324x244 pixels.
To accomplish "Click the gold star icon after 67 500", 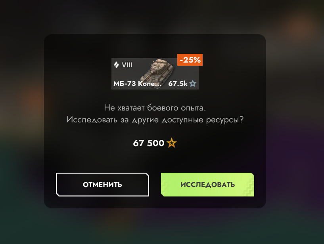I will (x=171, y=143).
